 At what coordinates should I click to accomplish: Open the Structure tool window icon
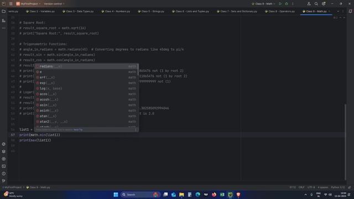[4, 20]
